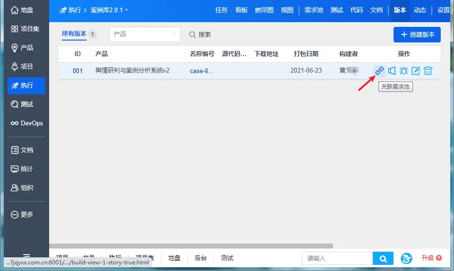Click the blue swirl client icon at bottom
The height and width of the screenshot is (271, 454).
[406, 258]
